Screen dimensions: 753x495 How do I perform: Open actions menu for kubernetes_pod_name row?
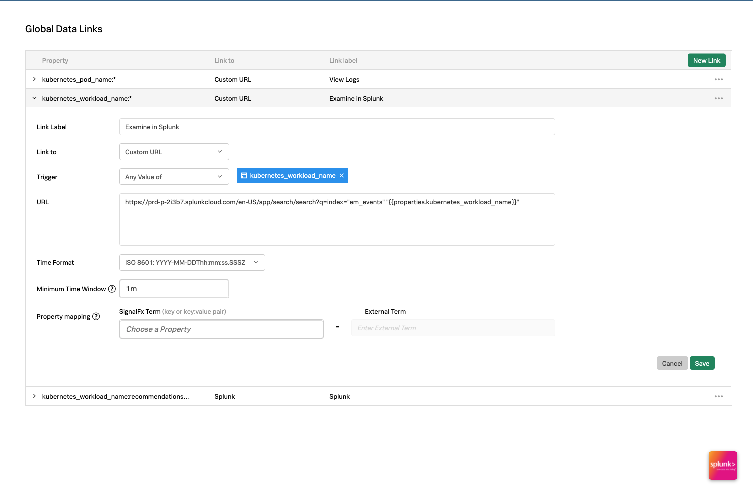(718, 79)
